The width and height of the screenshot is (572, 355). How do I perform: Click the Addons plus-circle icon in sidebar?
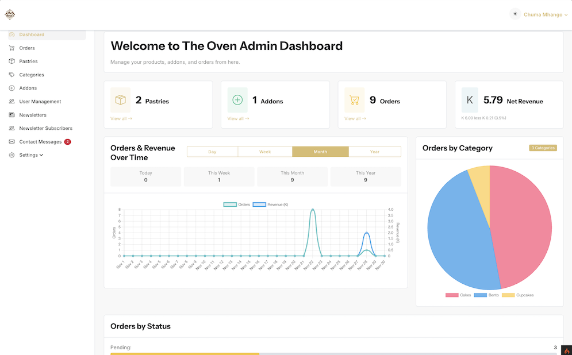pos(11,88)
